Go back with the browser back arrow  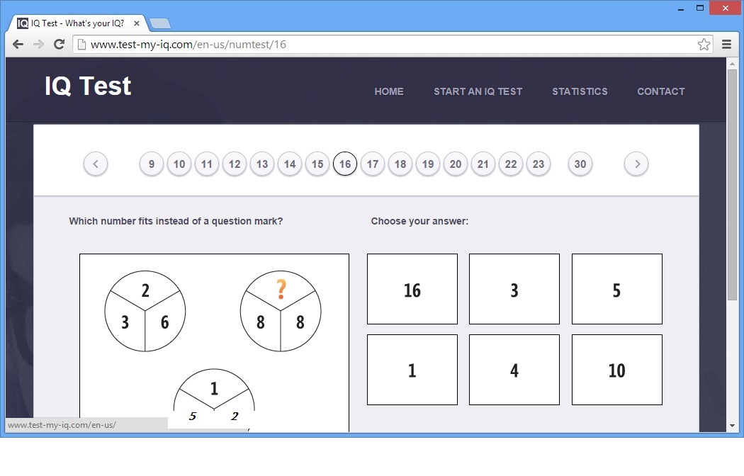pyautogui.click(x=18, y=45)
